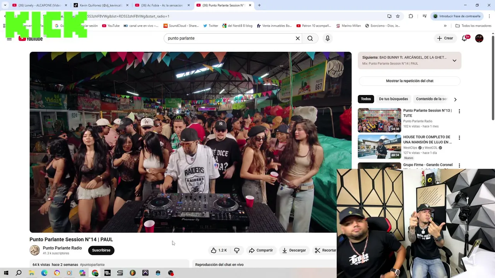Dislike the video with thumbs down
Viewport: 495px width, 278px height.
click(x=237, y=250)
